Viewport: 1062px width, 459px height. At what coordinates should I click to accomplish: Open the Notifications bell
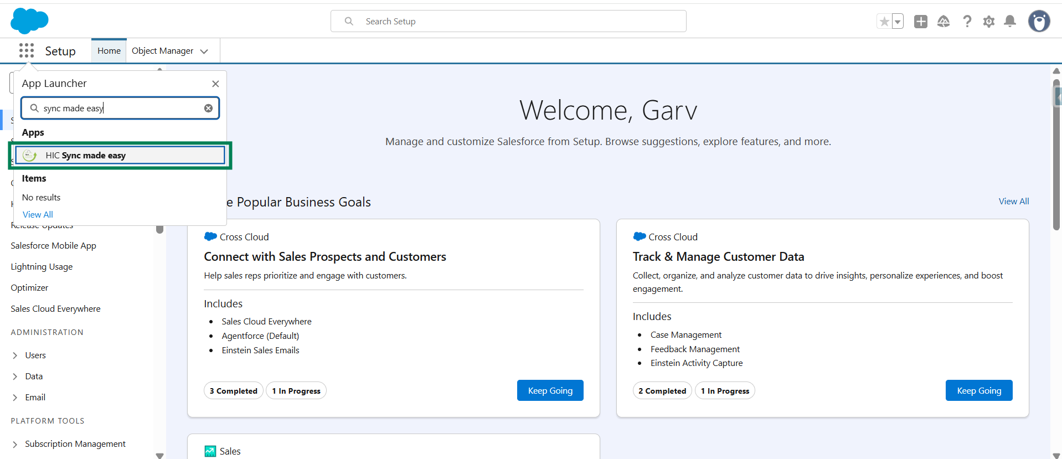coord(1010,22)
